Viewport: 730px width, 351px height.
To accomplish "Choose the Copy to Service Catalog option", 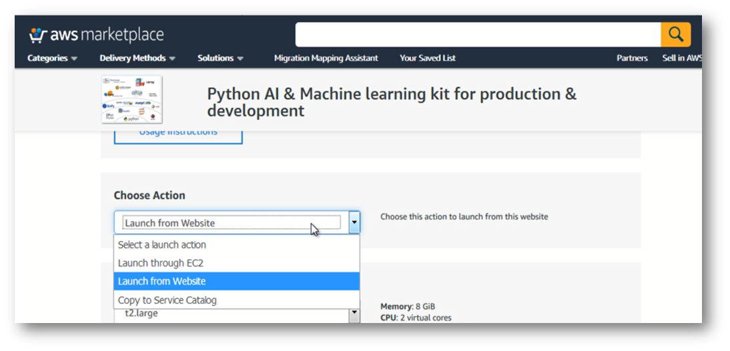I will coord(236,300).
